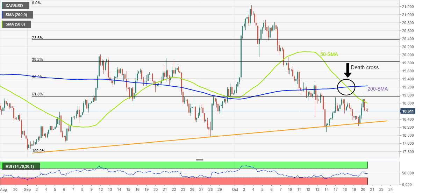Grab the pane divider handle above RSI
The width and height of the screenshot is (422, 194).
200,159
